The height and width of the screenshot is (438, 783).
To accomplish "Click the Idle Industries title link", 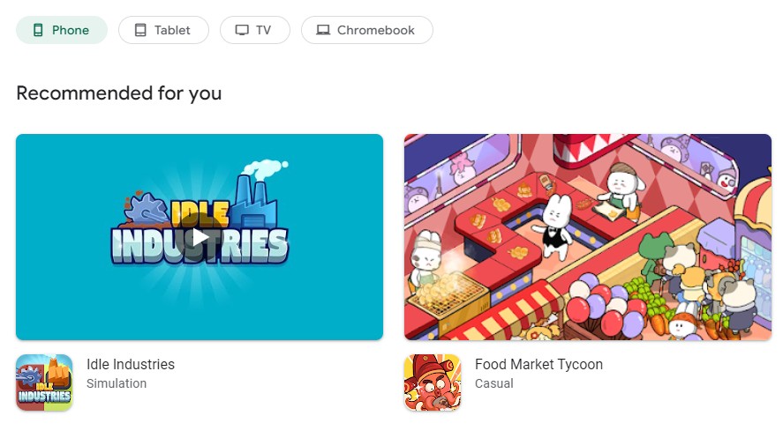I will tap(131, 364).
